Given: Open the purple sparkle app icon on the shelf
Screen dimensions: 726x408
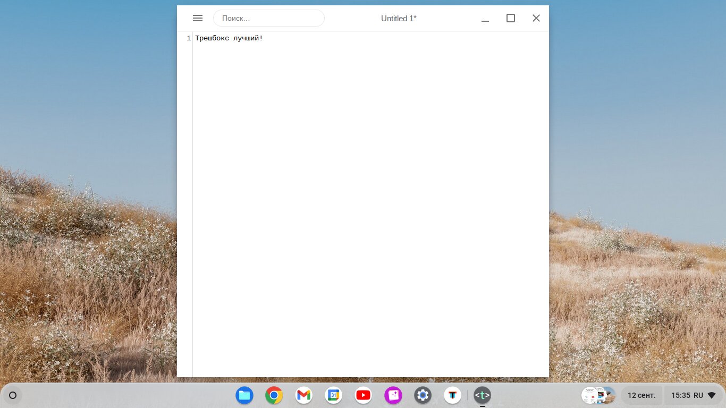Looking at the screenshot, I should (x=393, y=395).
